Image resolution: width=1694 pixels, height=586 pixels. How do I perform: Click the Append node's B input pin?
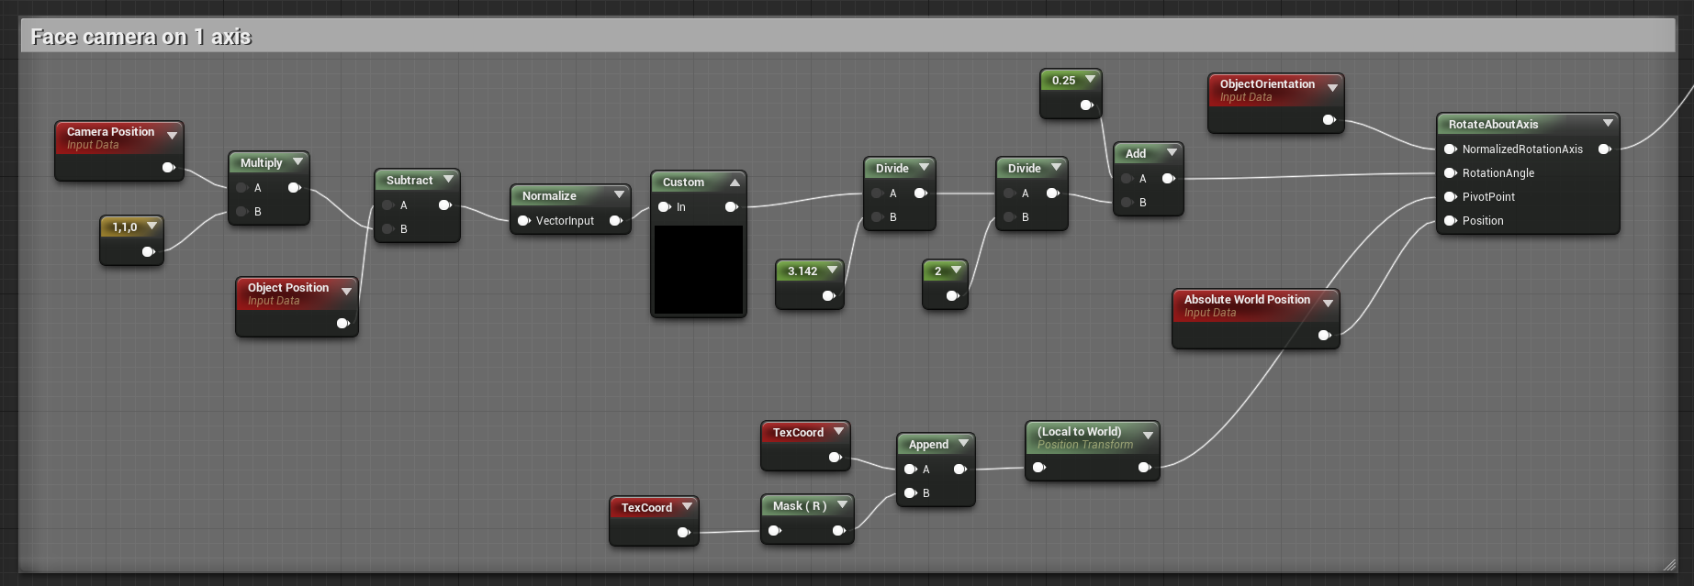910,492
